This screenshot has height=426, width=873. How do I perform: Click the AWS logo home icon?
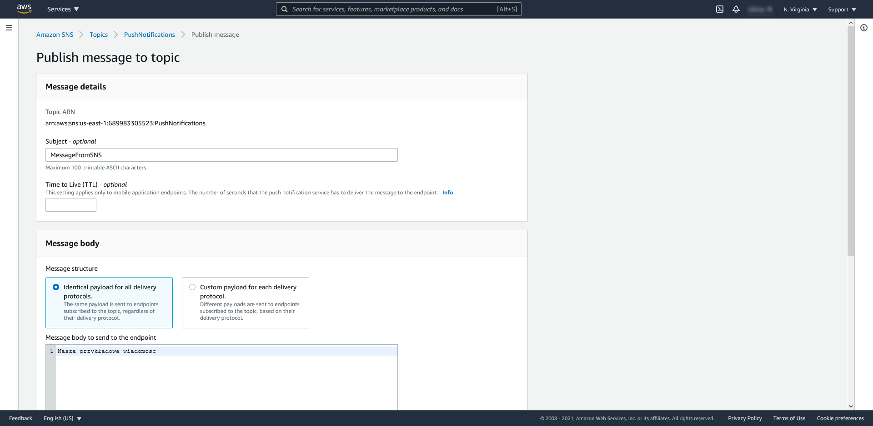click(x=24, y=9)
